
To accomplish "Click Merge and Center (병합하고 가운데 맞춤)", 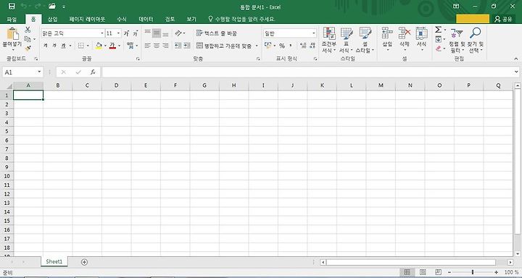I will coord(224,46).
